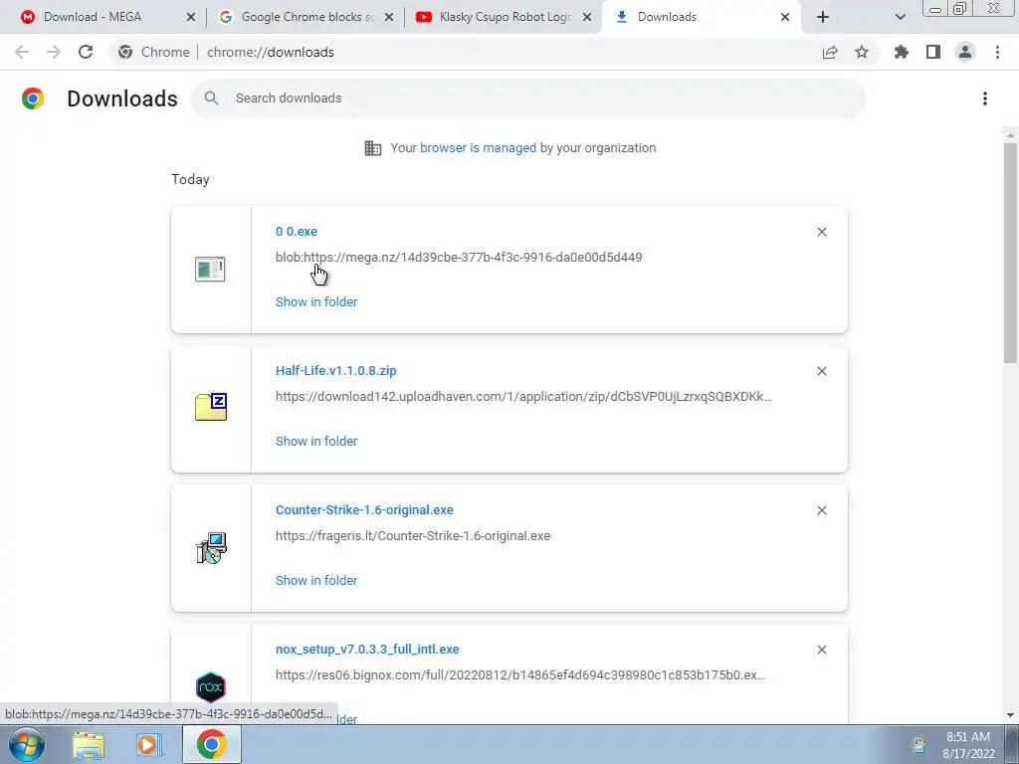Screen dimensions: 1019x764
Task: Remove Half-Life.v1.1.0.8.zip from the list
Action: pyautogui.click(x=822, y=371)
